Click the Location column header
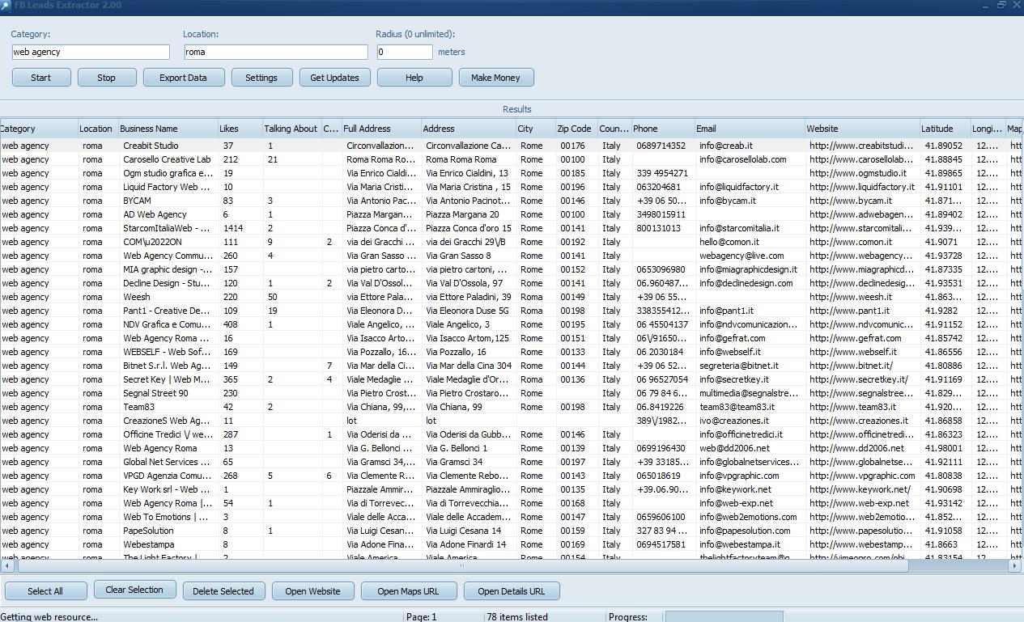 (x=97, y=129)
